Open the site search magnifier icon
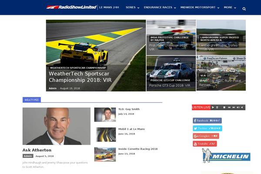The image size is (261, 174). pos(244,9)
